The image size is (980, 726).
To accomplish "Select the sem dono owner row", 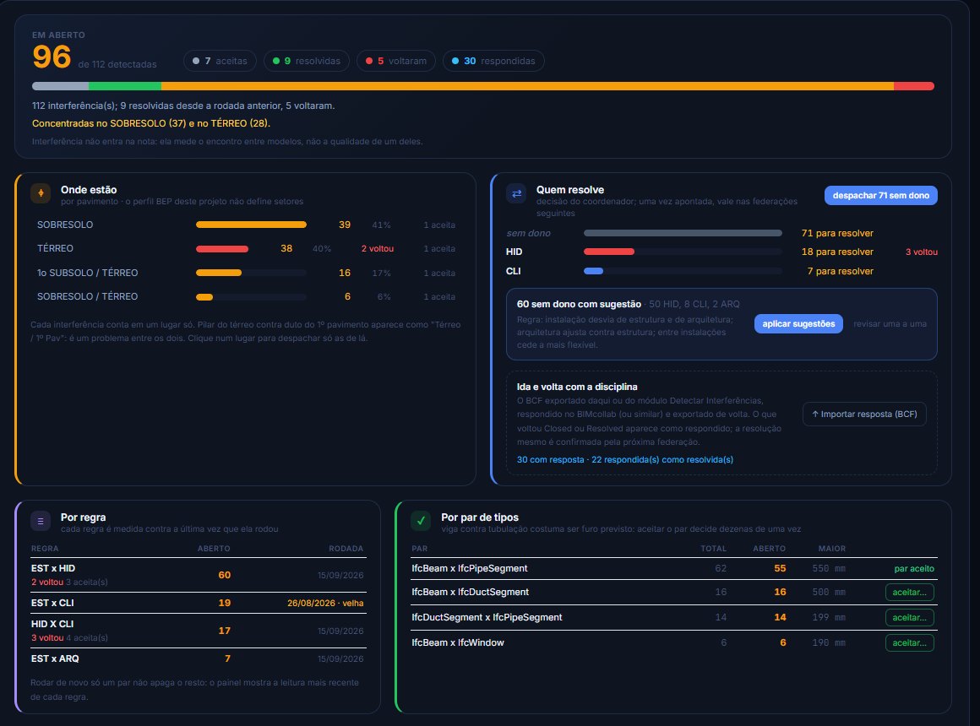I will [721, 233].
